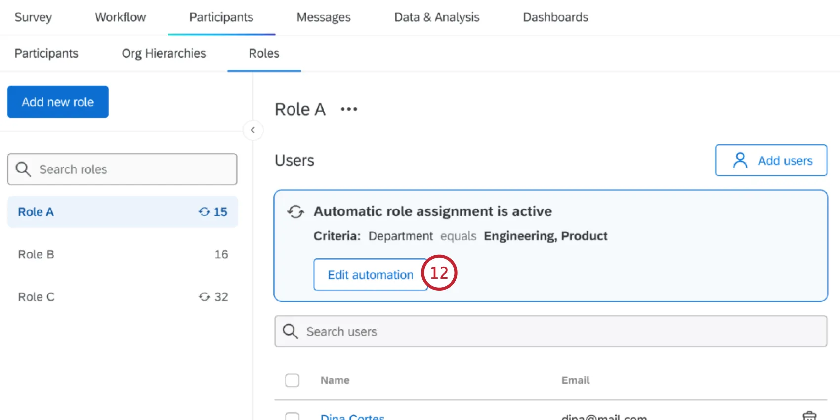Screen dimensions: 840x420
Task: Focus the Search roles field
Action: coord(122,169)
